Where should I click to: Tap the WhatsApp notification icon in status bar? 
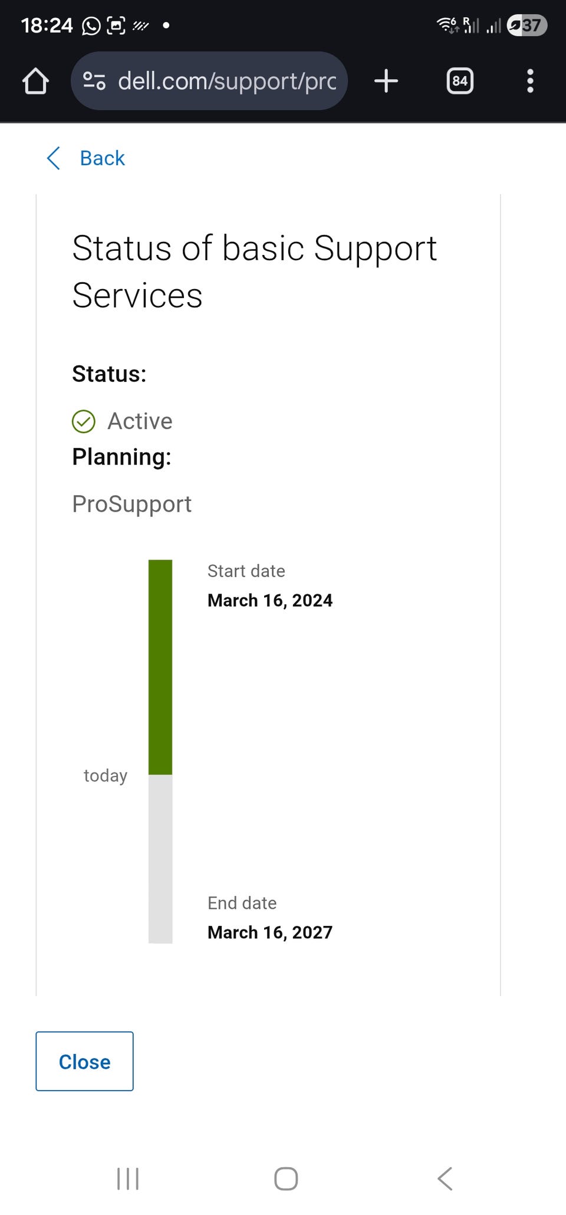[91, 25]
